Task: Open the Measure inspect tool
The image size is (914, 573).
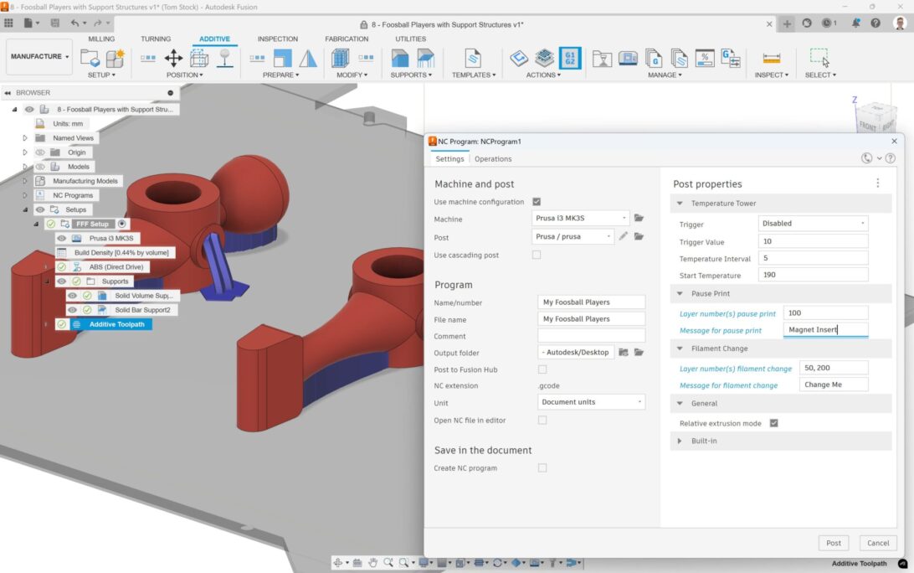Action: coord(771,58)
